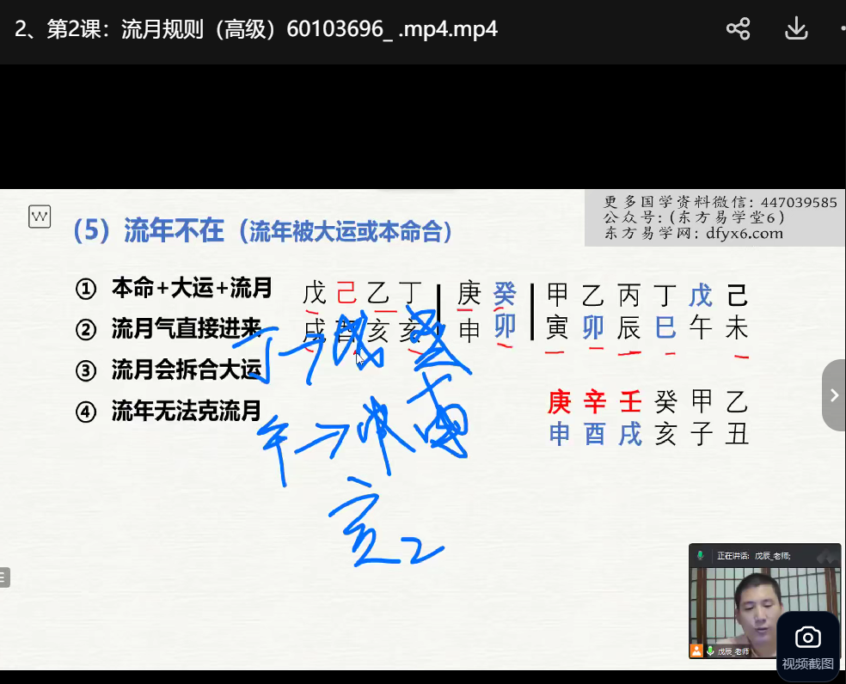The height and width of the screenshot is (684, 846).
Task: Click list item ④ 流年无法克流月
Action: pyautogui.click(x=174, y=412)
